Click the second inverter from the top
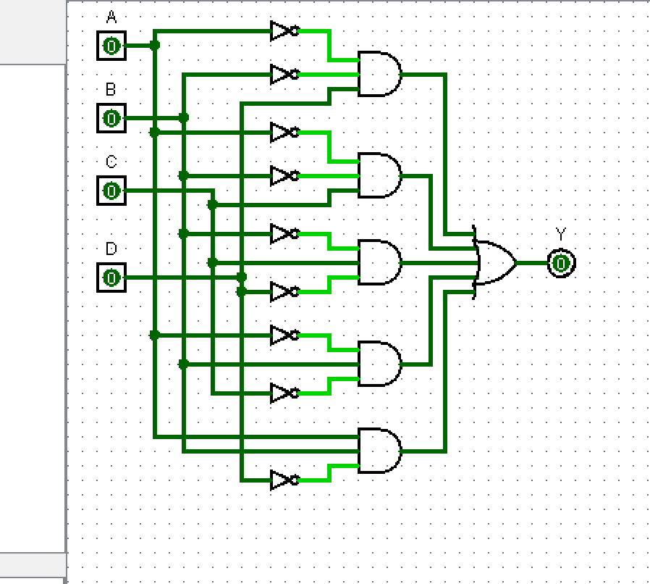This screenshot has width=650, height=584. point(282,72)
